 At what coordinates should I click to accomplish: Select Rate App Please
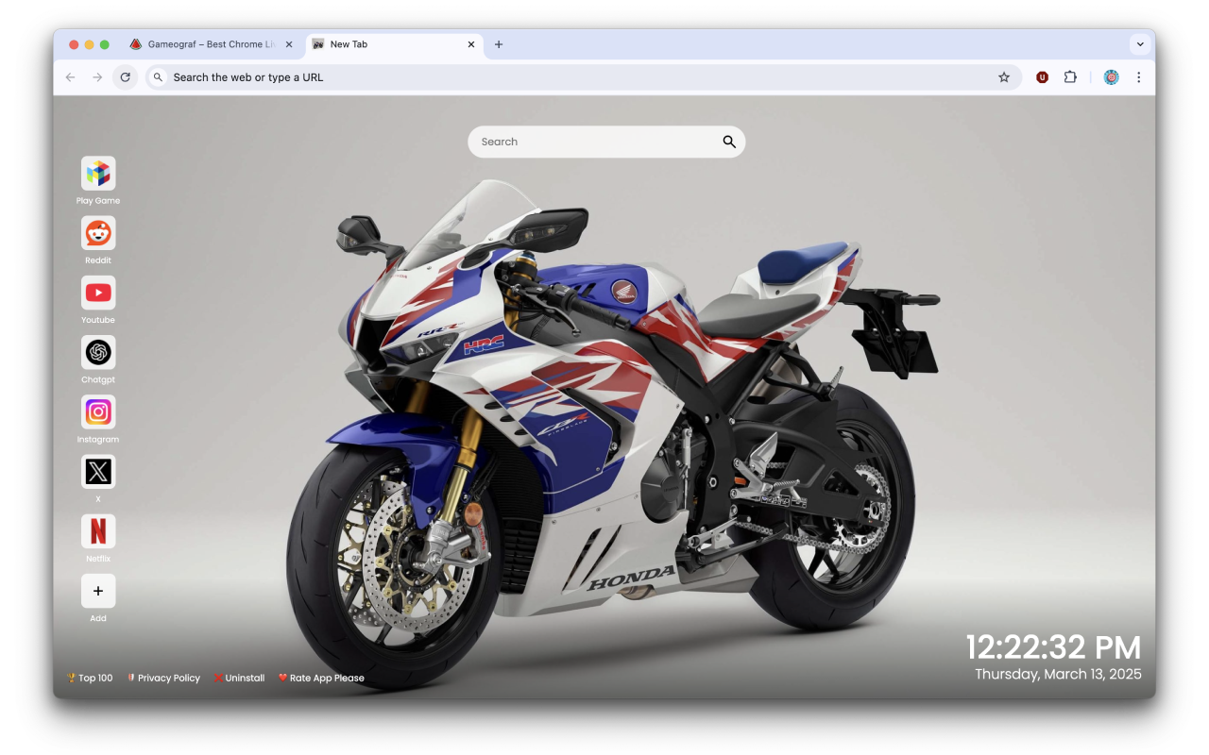click(321, 678)
